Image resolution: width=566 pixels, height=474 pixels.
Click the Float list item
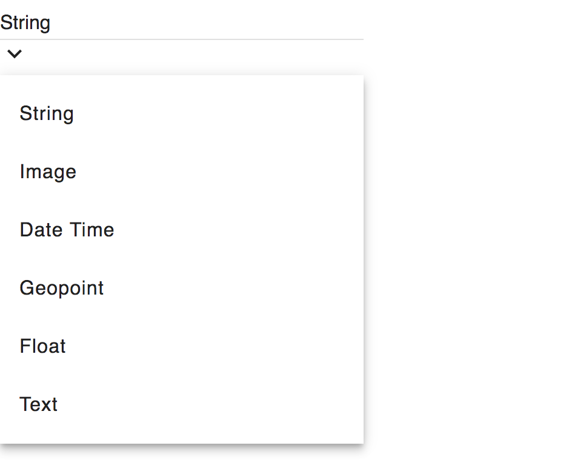pos(42,346)
